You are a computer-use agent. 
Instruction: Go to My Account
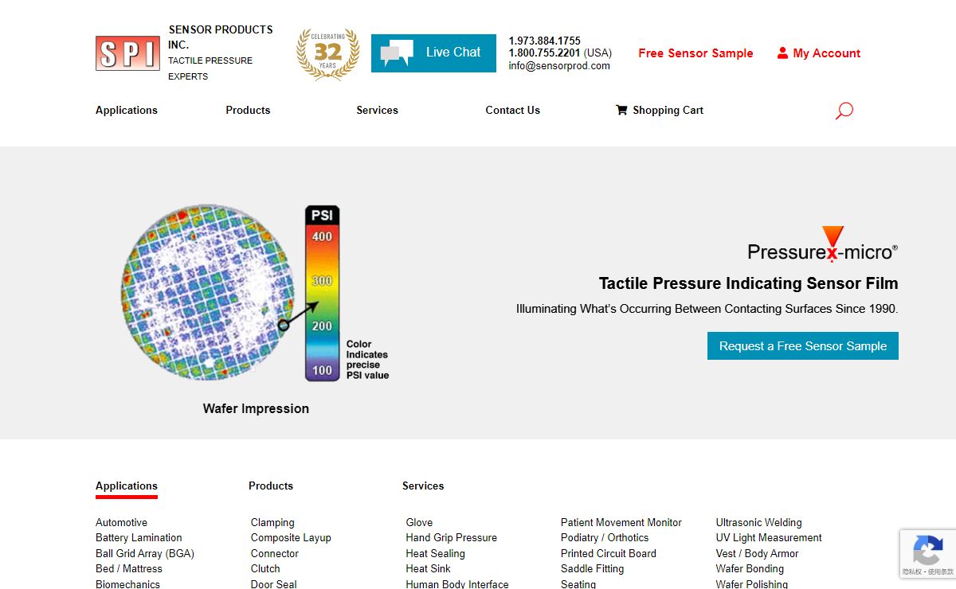819,53
